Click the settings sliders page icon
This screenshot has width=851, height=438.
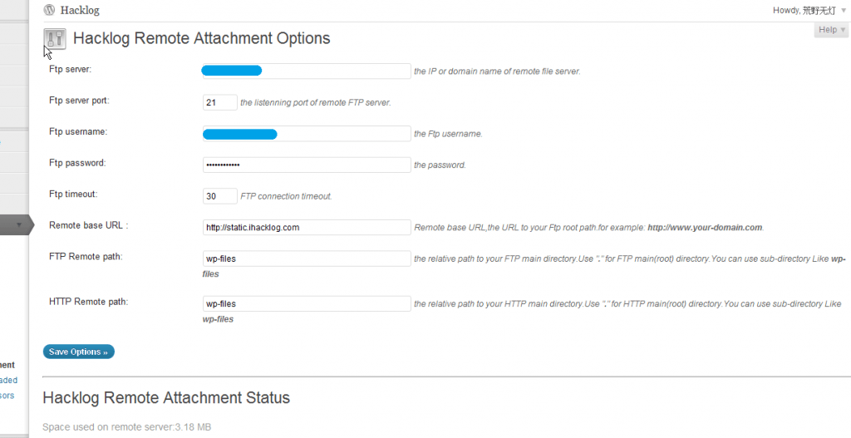point(55,39)
